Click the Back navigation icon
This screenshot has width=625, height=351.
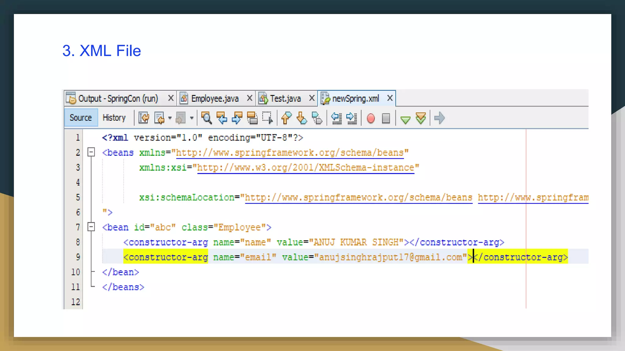click(x=160, y=118)
